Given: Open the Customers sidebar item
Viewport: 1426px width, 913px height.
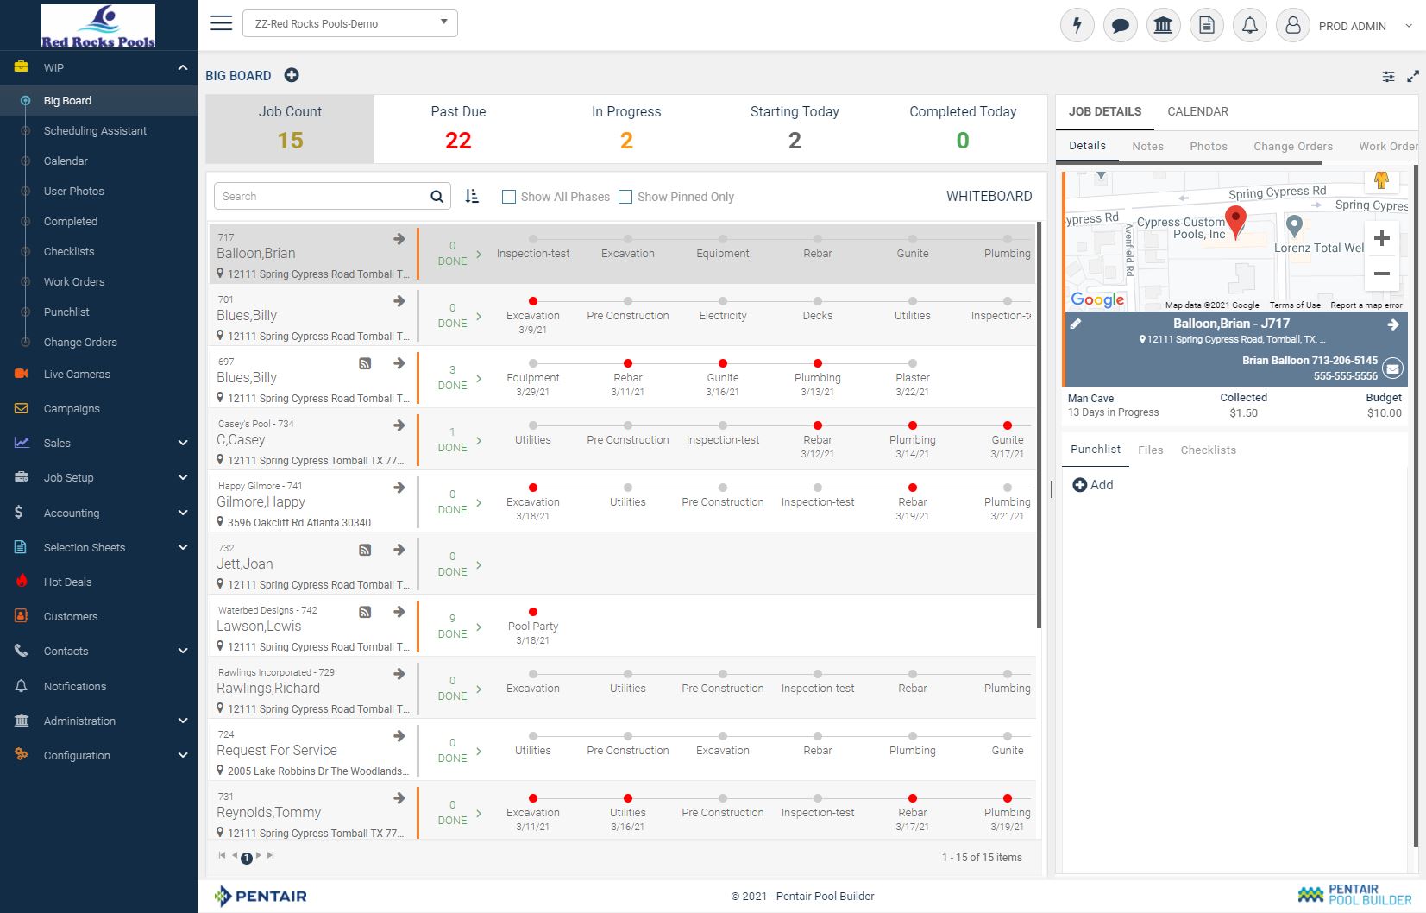Looking at the screenshot, I should coord(71,616).
